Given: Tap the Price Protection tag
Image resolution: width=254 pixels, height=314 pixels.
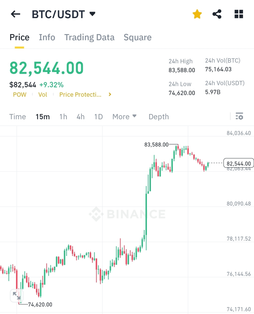Looking at the screenshot, I should click(80, 95).
